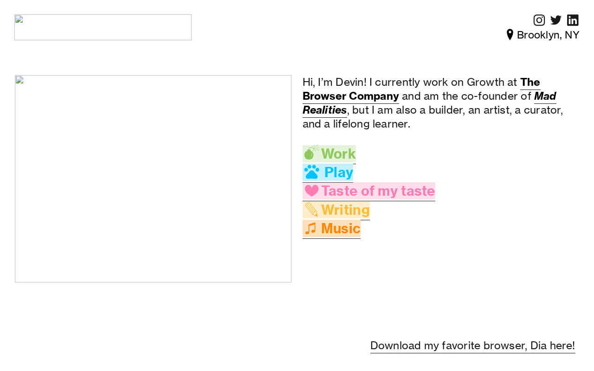Click the music note icon

point(311,228)
